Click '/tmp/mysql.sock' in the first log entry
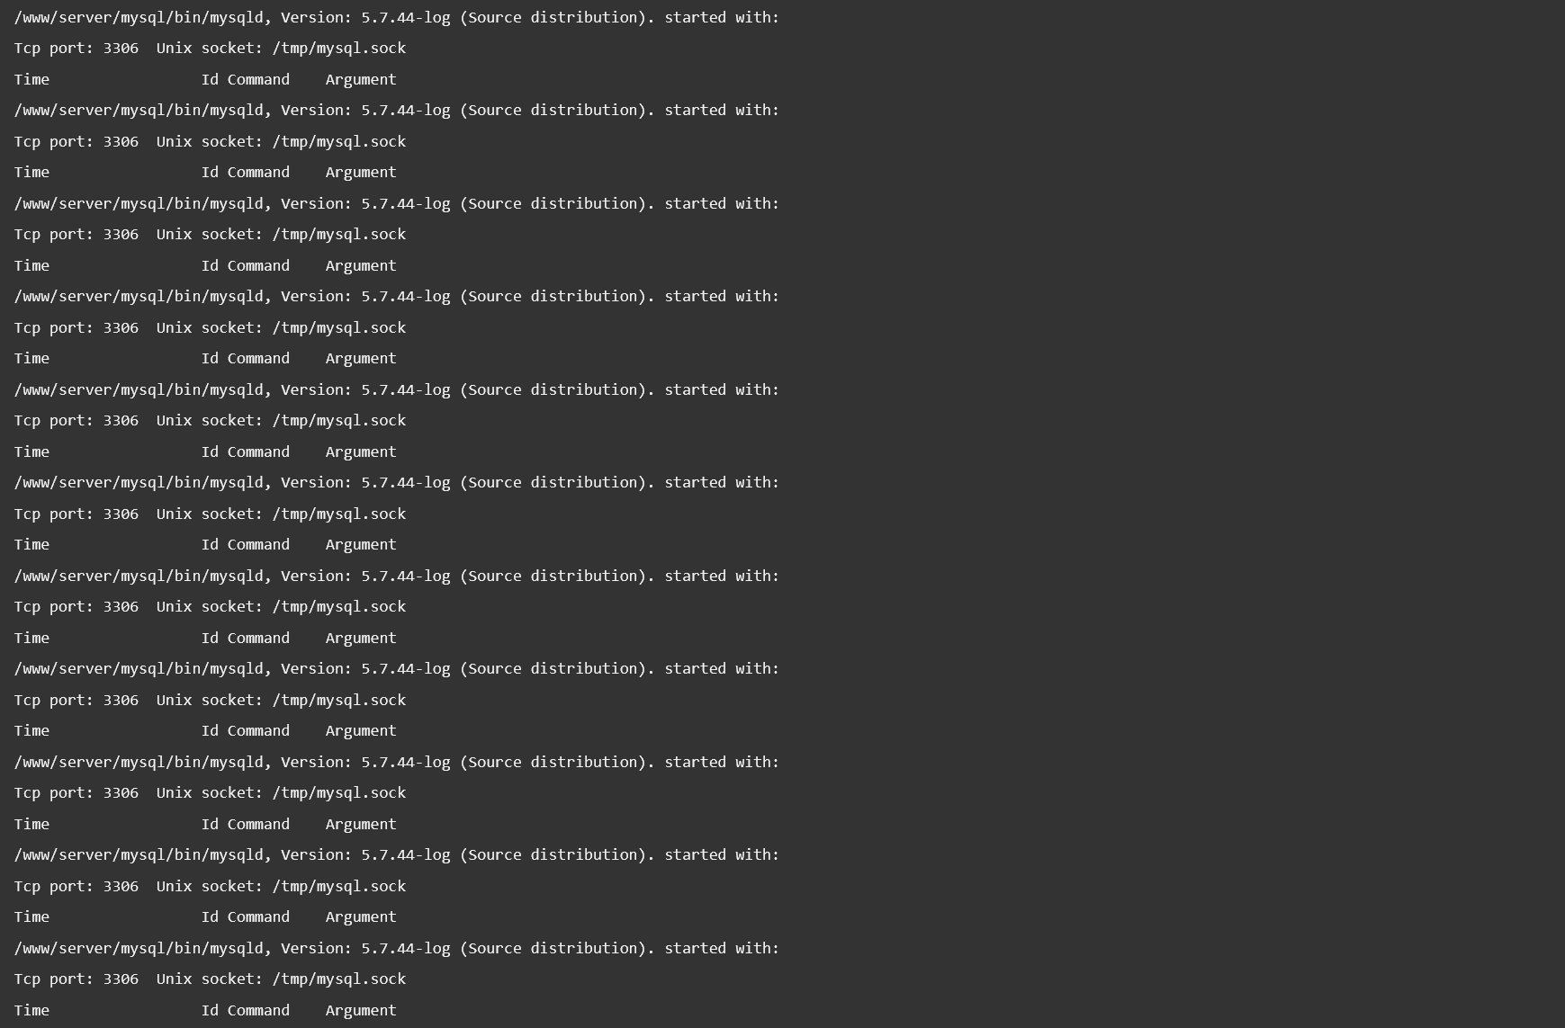Screen dimensions: 1565x1028 [x=339, y=49]
